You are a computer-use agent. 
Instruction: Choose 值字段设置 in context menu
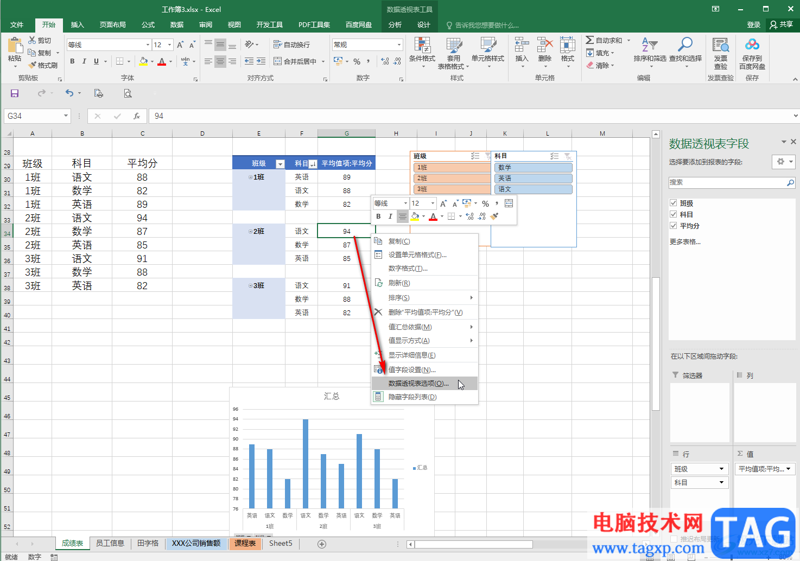[x=425, y=370]
